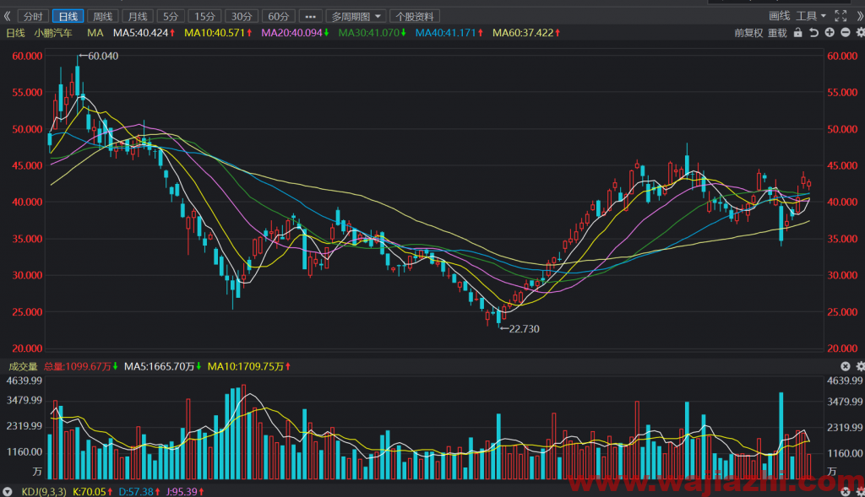Select the 15分 interval tab

point(204,17)
